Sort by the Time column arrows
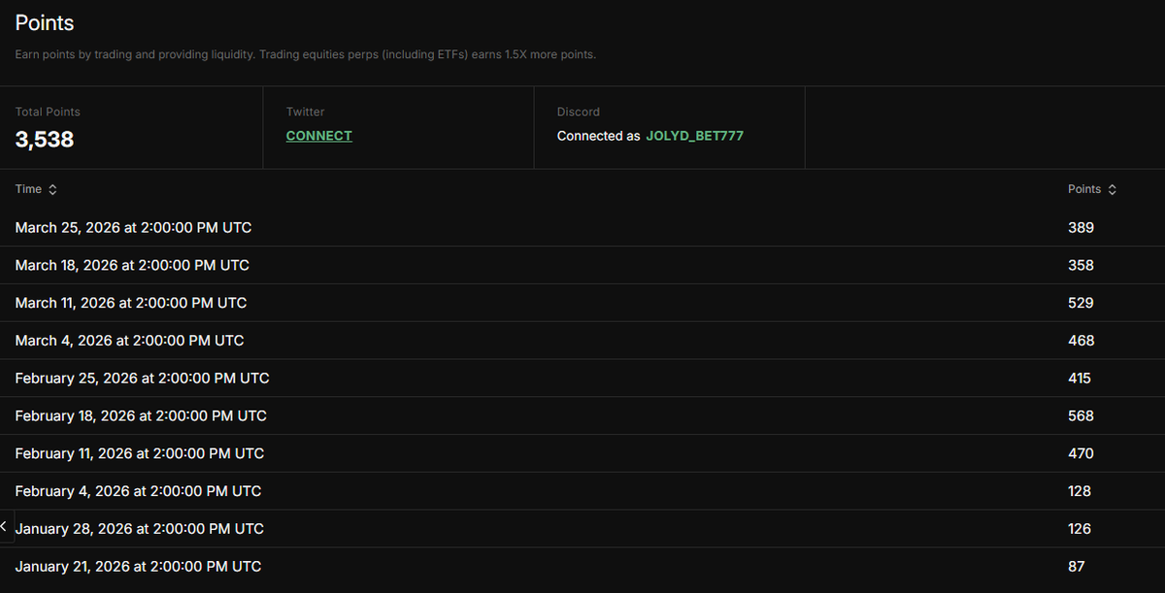This screenshot has width=1165, height=593. coord(52,190)
